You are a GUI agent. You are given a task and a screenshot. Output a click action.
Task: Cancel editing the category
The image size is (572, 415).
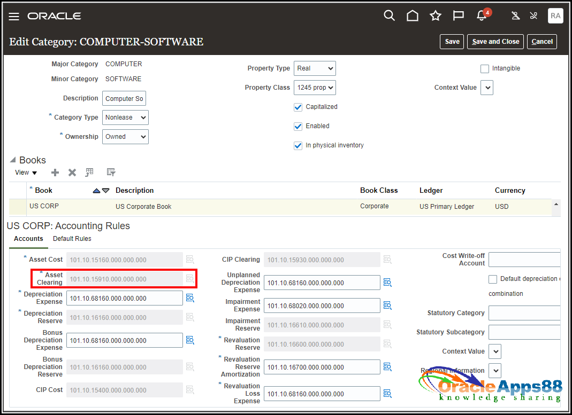click(542, 42)
